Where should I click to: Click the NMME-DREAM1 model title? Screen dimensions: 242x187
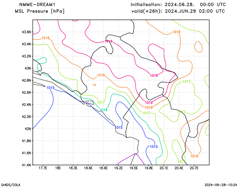pos(37,5)
